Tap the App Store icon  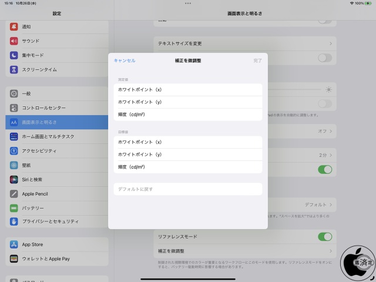[14, 244]
